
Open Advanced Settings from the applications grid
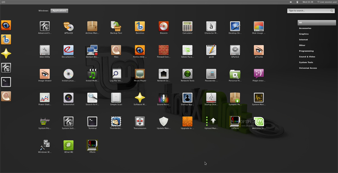[x=45, y=26]
